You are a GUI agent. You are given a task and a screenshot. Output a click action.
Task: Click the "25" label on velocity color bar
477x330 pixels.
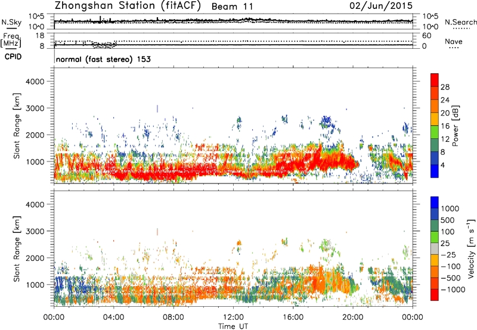pyautogui.click(x=445, y=243)
